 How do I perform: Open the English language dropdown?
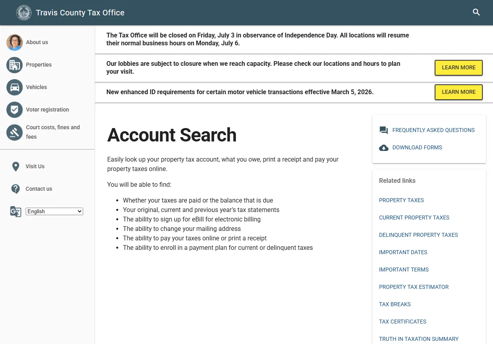coord(54,212)
